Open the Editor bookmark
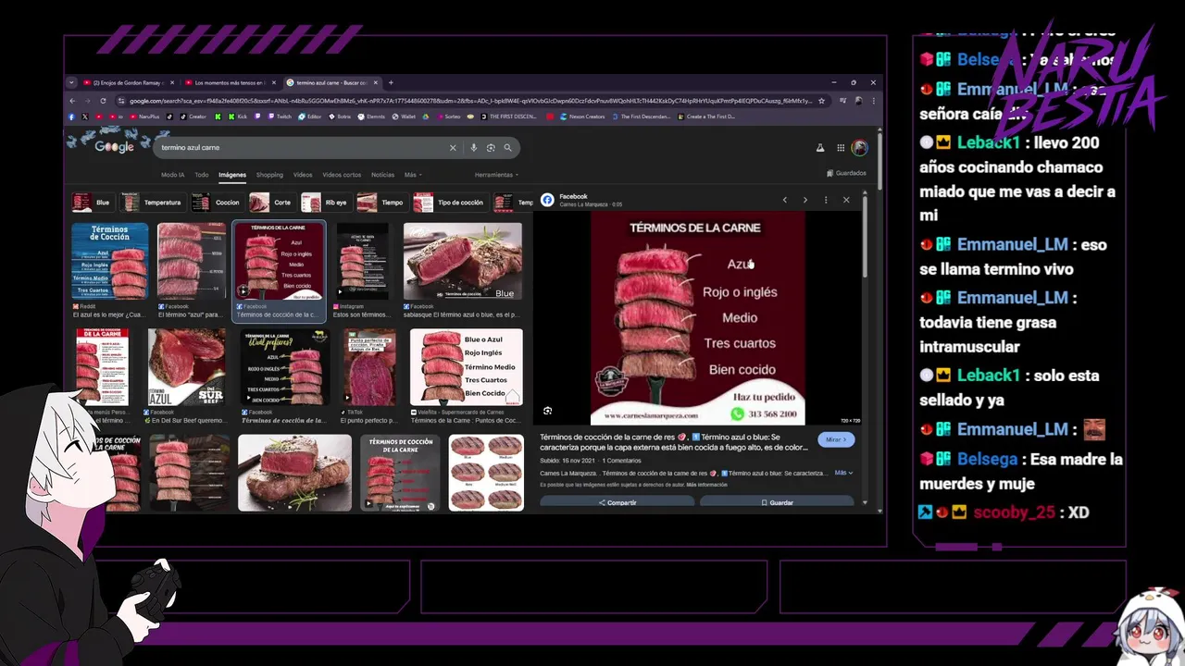This screenshot has height=666, width=1185. (309, 117)
